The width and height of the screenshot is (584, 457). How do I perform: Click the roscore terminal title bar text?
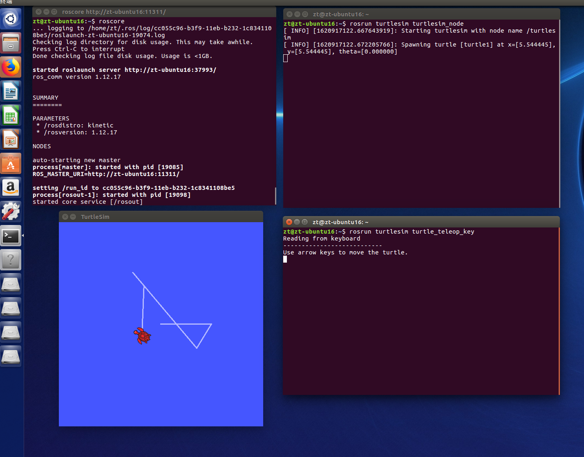pyautogui.click(x=114, y=12)
